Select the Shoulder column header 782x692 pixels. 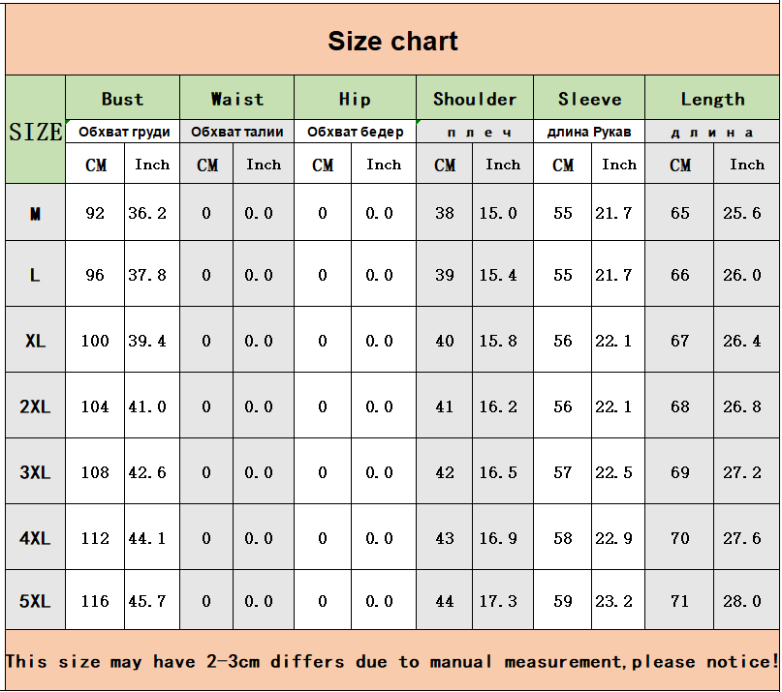[x=474, y=99]
